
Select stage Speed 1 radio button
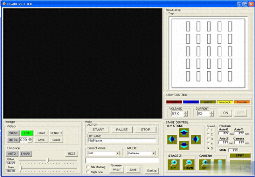208,130
